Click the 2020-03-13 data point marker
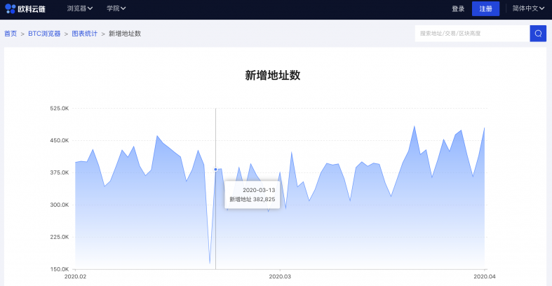 click(216, 170)
